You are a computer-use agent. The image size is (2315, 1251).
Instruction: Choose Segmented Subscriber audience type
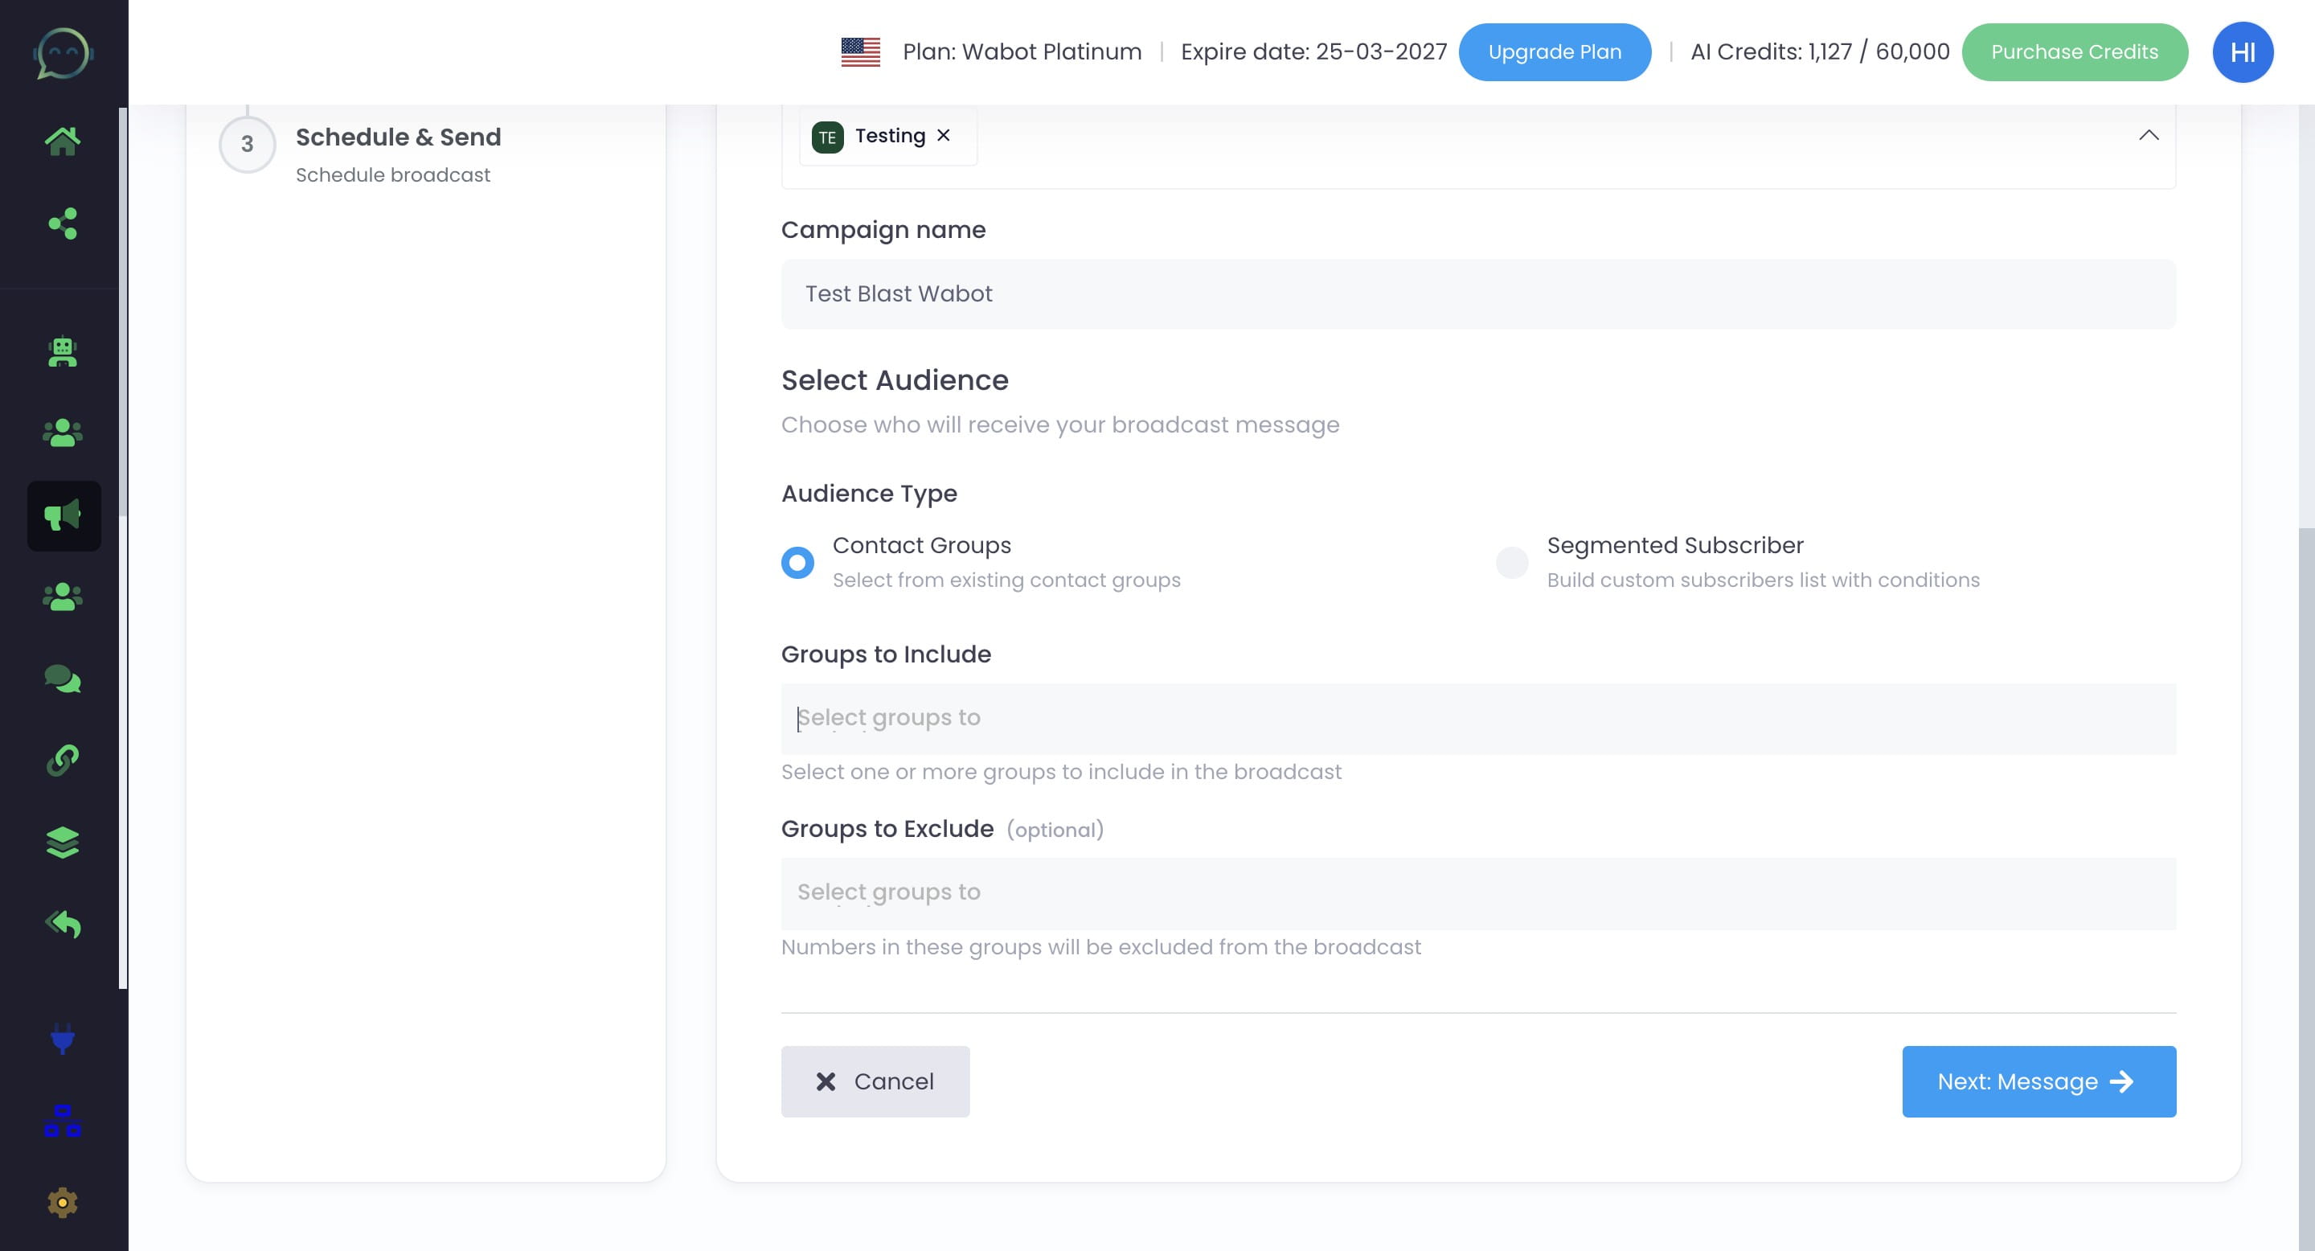(1511, 562)
